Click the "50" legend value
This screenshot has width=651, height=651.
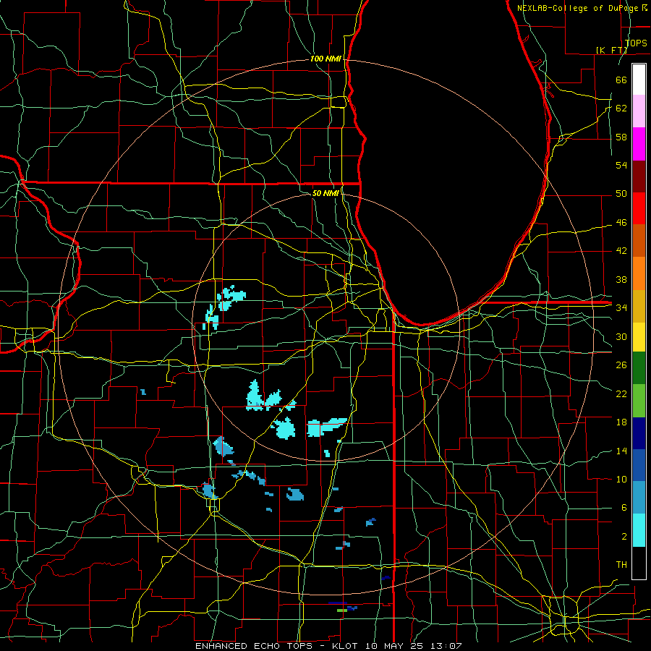(x=621, y=194)
